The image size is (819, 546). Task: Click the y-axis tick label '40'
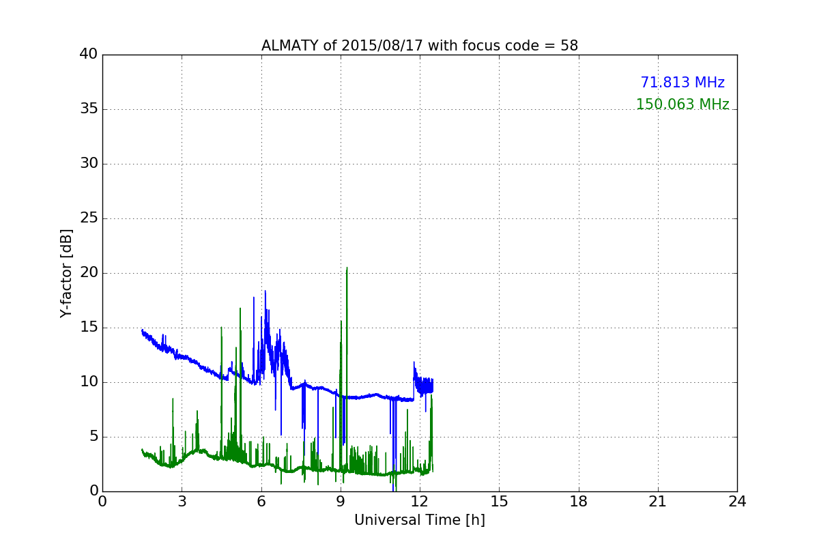pos(89,55)
